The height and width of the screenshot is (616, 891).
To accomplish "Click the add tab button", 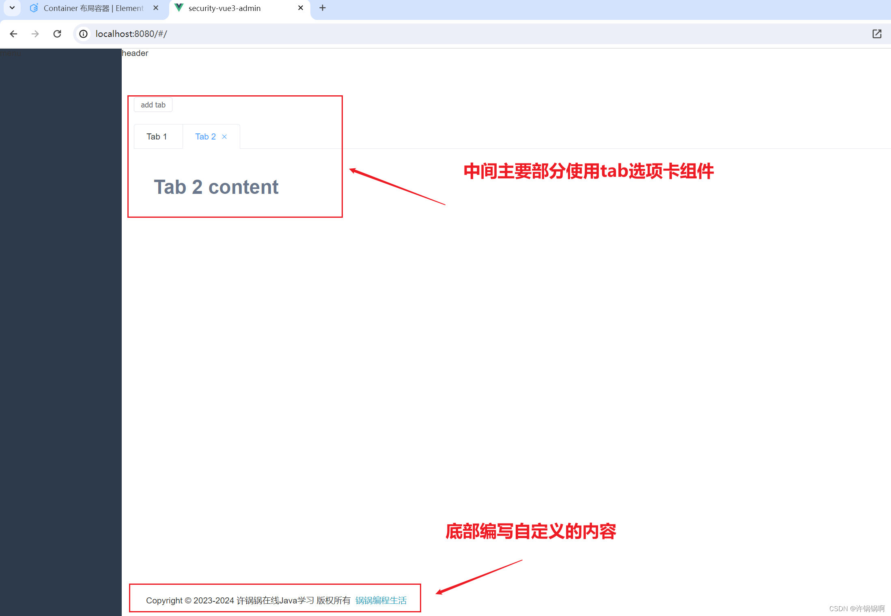I will (x=153, y=105).
